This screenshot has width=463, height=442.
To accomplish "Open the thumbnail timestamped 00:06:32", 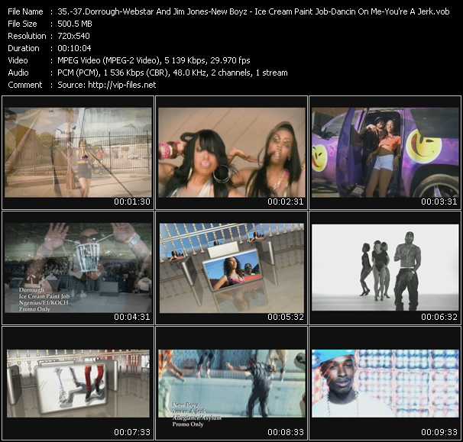I will [x=385, y=267].
